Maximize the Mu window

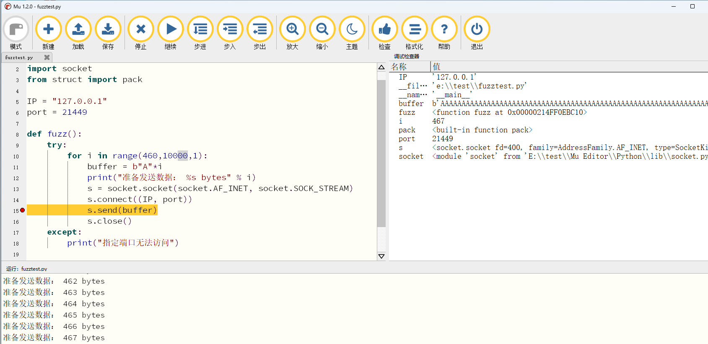point(692,6)
